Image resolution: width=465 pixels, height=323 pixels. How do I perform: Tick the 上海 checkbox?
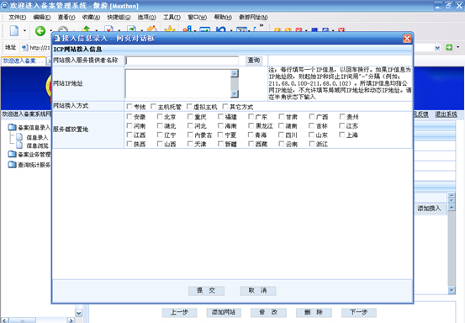(342, 135)
